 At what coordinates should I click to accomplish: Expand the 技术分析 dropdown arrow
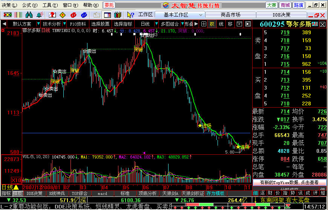pos(64,24)
